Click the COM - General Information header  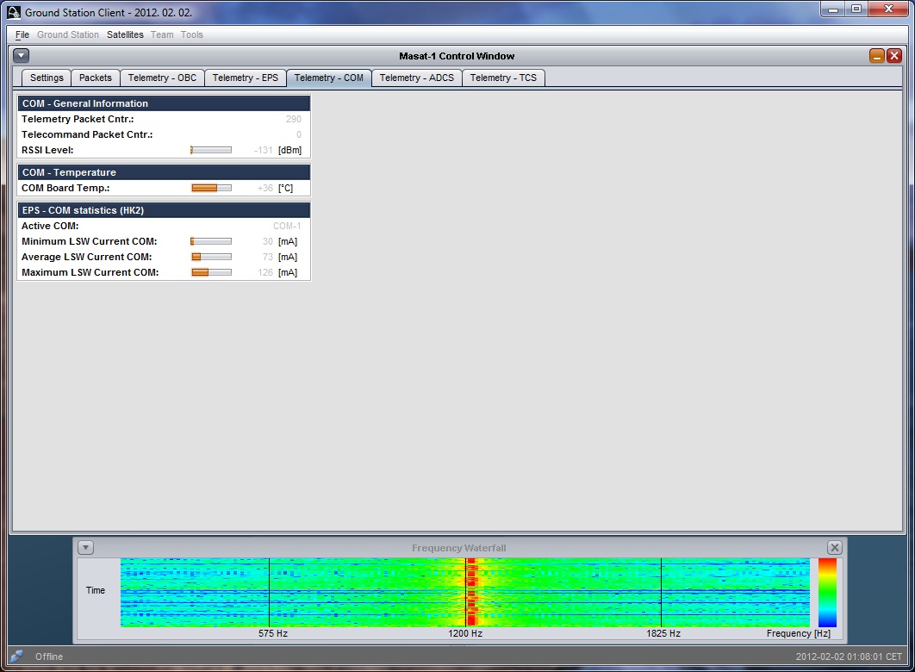164,103
